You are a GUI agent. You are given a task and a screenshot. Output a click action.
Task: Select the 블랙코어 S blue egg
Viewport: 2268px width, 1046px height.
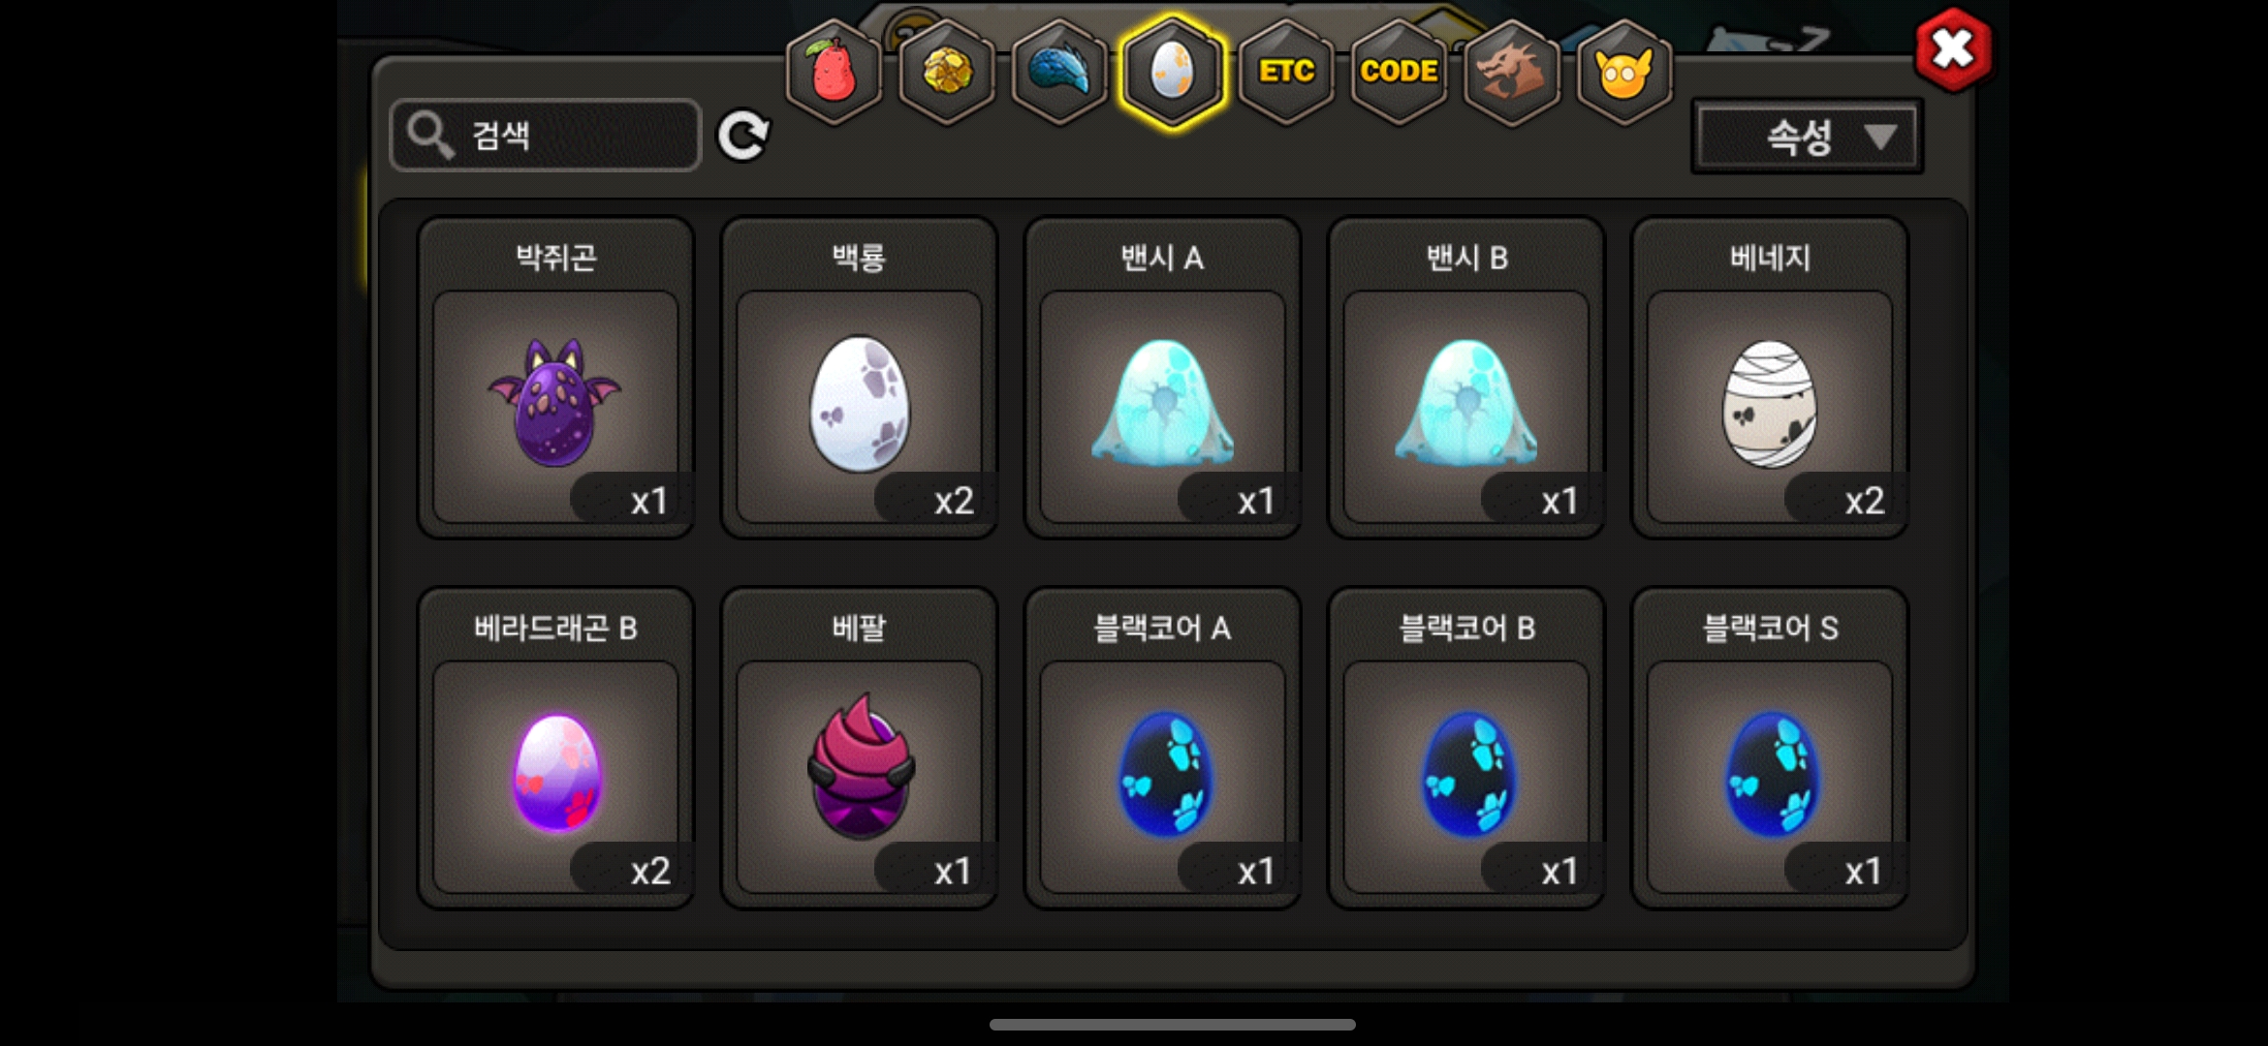click(1770, 748)
